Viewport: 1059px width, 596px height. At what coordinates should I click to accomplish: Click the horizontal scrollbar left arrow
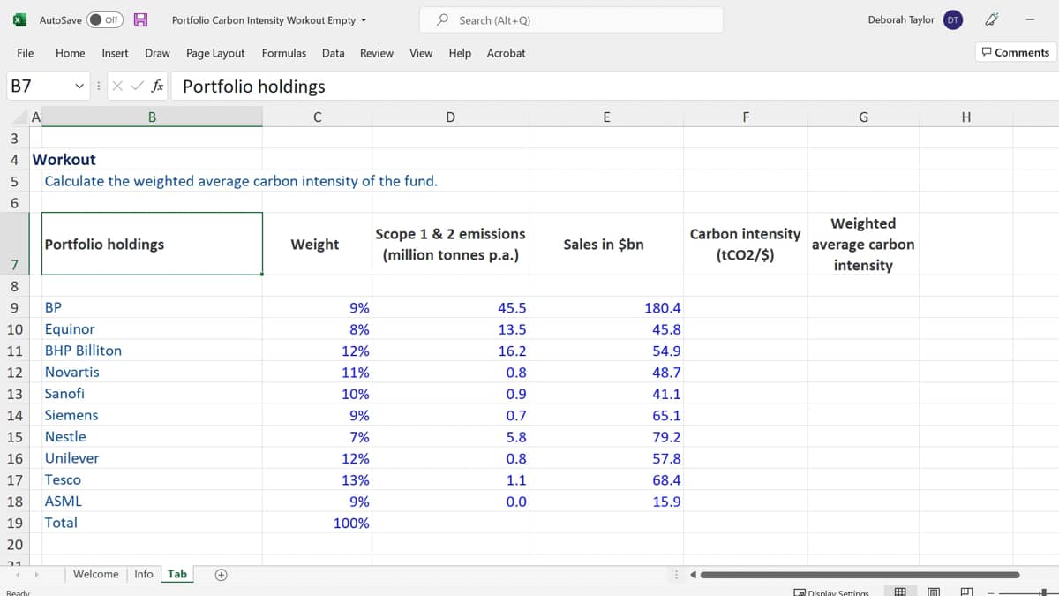coord(694,576)
